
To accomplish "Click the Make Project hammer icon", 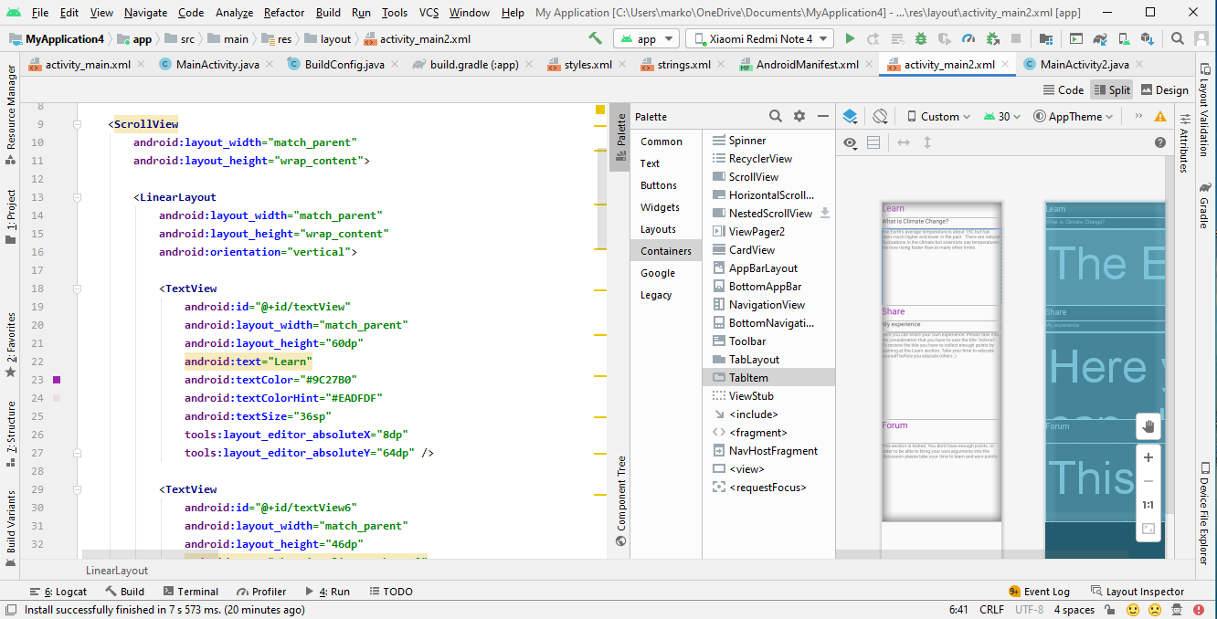I will coord(595,39).
